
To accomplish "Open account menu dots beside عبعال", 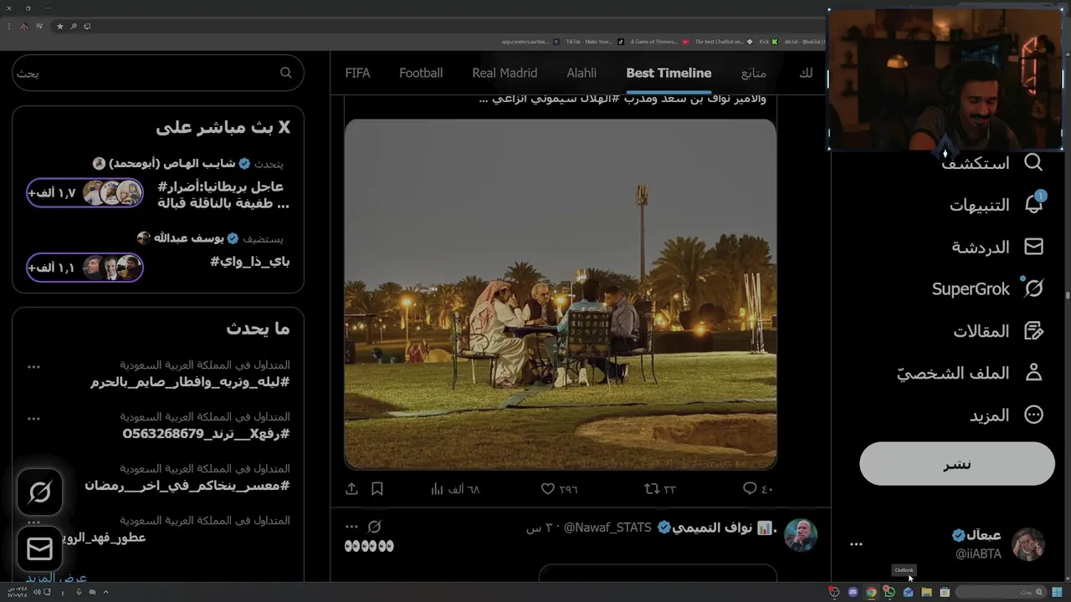I will pyautogui.click(x=856, y=544).
